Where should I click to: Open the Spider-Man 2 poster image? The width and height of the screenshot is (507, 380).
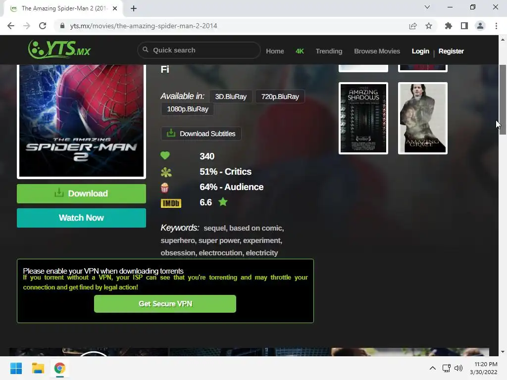pos(82,121)
